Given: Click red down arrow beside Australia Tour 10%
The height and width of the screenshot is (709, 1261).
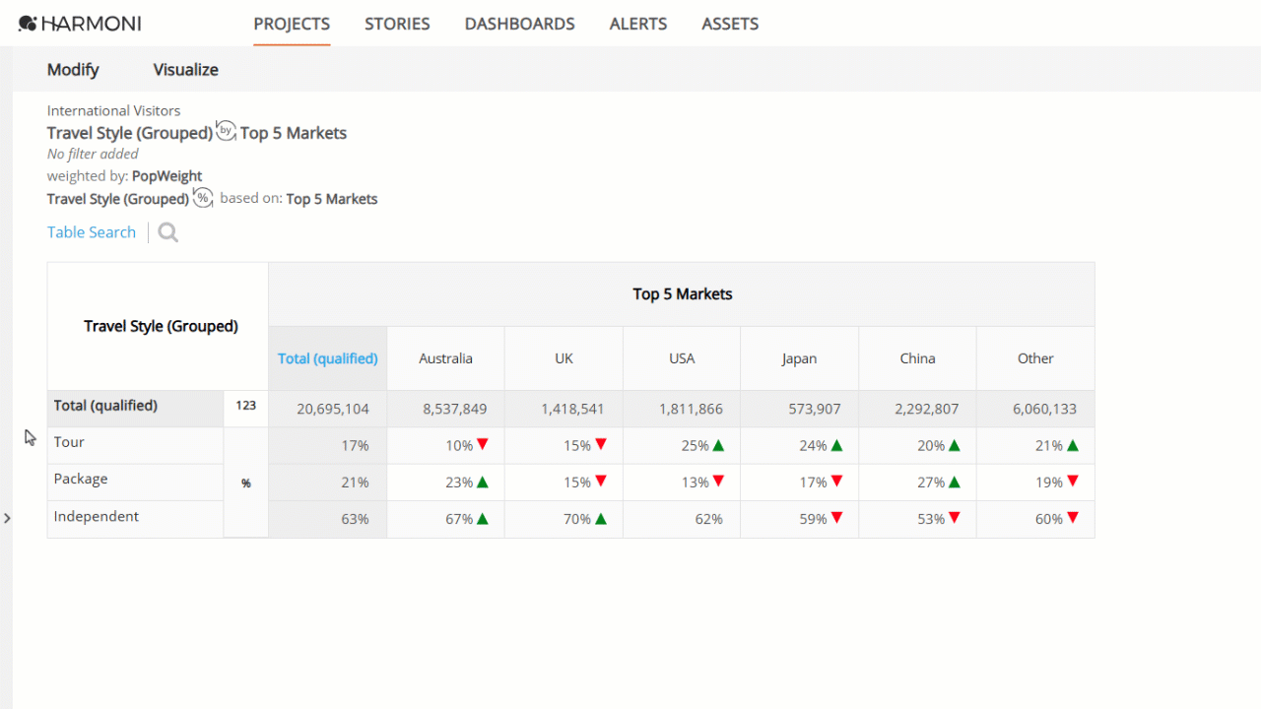Looking at the screenshot, I should [483, 445].
